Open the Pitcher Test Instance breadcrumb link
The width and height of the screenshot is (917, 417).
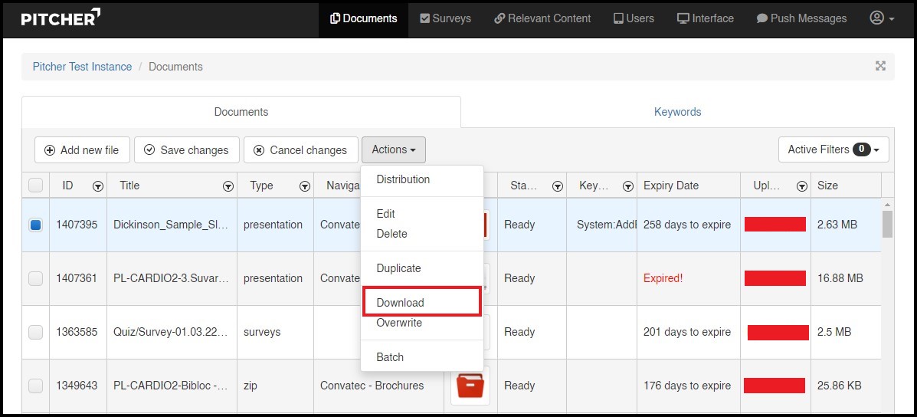(x=82, y=67)
